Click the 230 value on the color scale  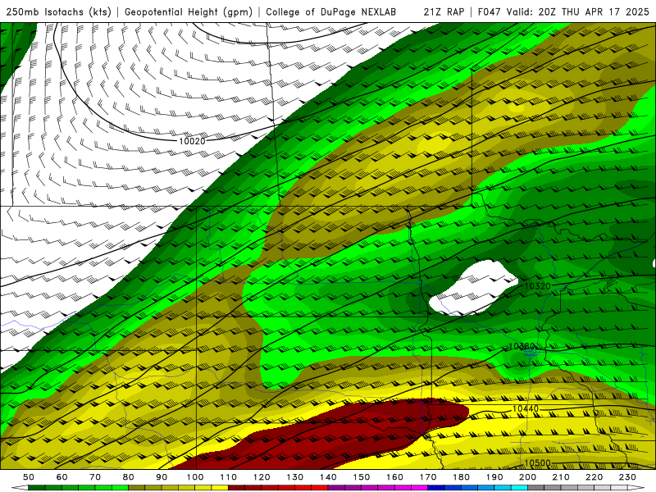[x=627, y=477]
